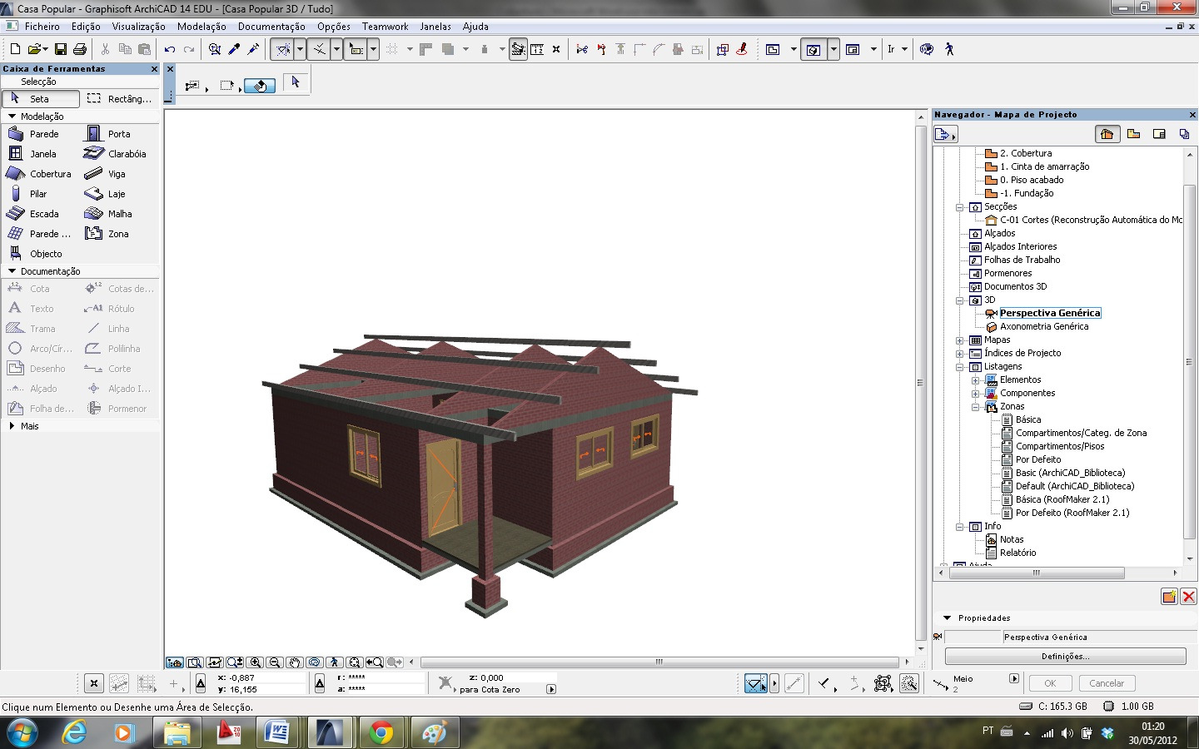Toggle the cursor snap button in bottom bar

pyautogui.click(x=756, y=683)
